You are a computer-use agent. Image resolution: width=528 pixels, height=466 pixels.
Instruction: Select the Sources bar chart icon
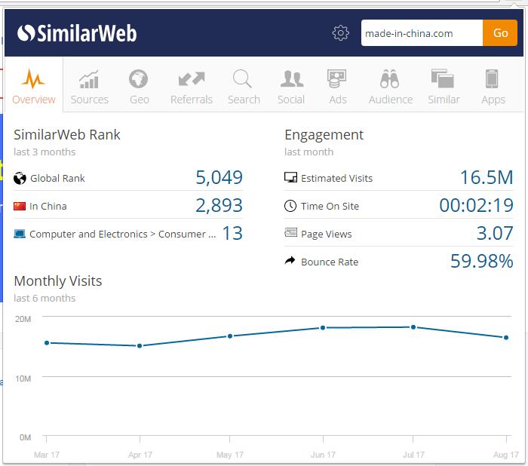tap(89, 79)
